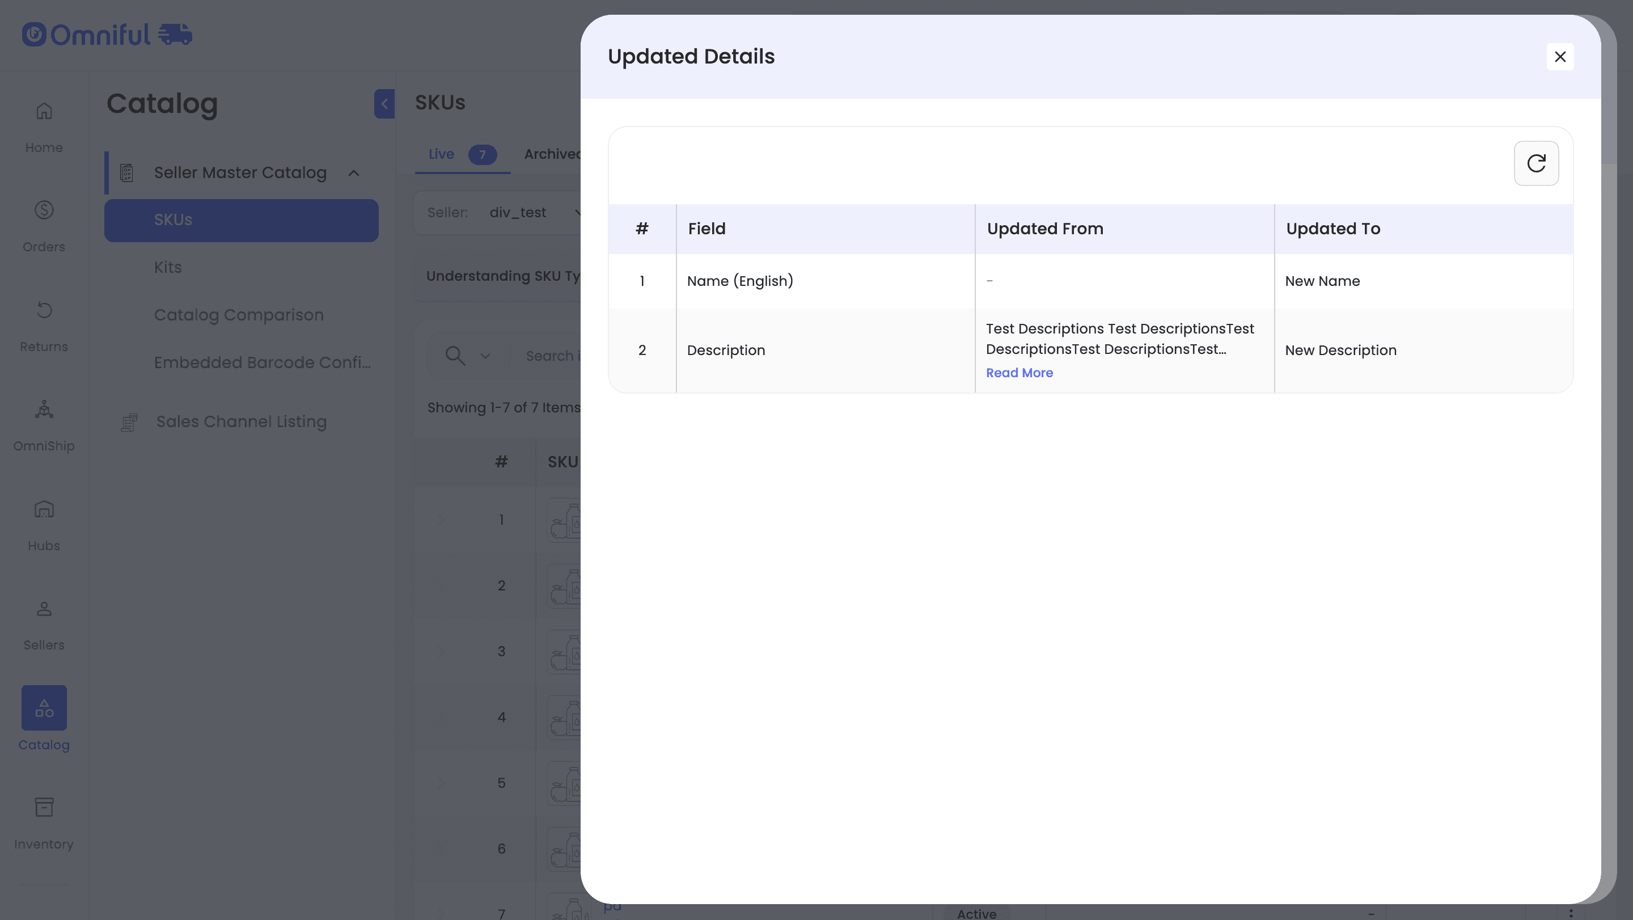Open Sales Channel Listing
The image size is (1633, 920).
click(x=241, y=421)
